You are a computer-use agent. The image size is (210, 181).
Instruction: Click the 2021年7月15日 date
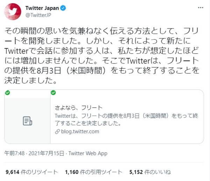tap(47, 153)
